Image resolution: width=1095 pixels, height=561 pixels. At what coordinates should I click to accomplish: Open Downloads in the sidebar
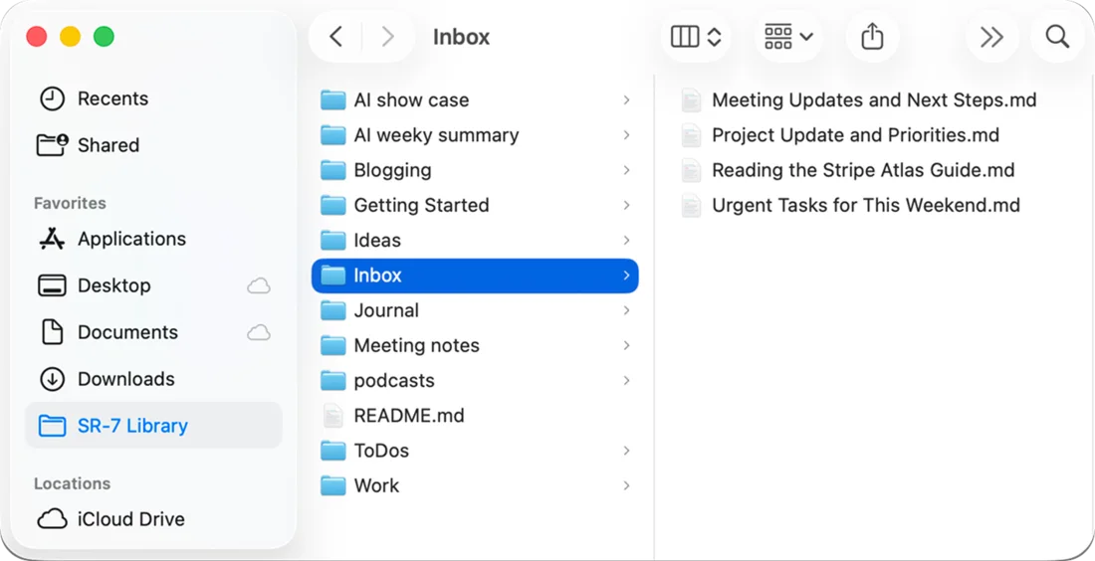pos(153,379)
